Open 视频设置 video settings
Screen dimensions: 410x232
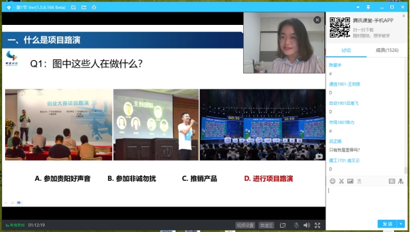[x=245, y=225]
